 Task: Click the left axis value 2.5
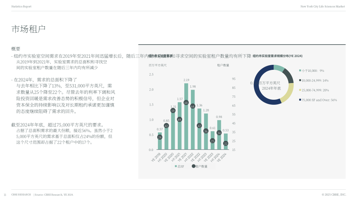coord(151,75)
